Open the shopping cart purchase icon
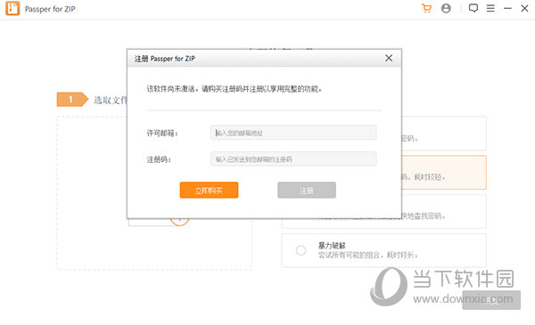 coord(426,8)
